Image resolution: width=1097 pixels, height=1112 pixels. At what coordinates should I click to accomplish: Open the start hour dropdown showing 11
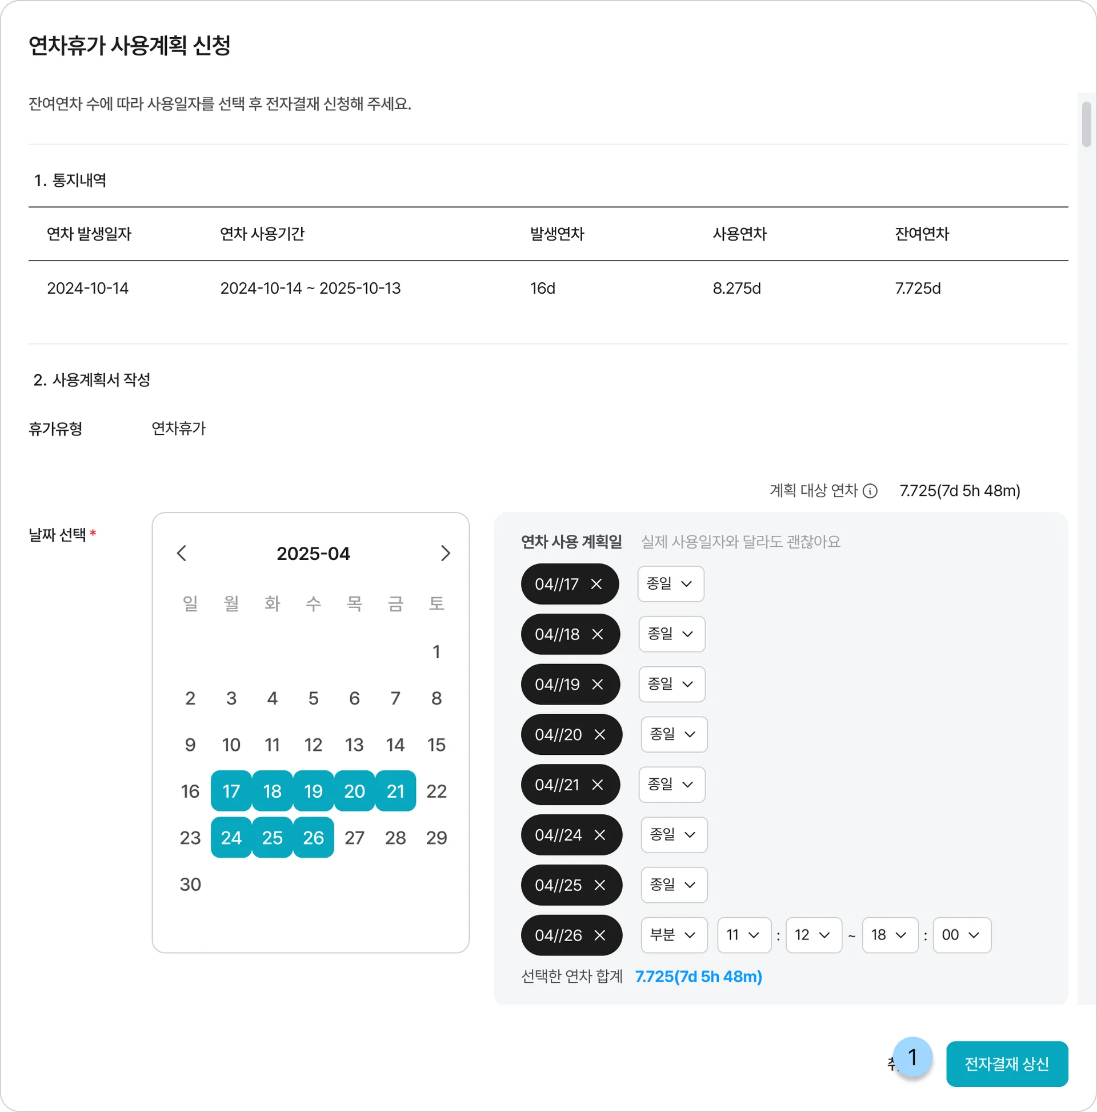[x=743, y=935]
